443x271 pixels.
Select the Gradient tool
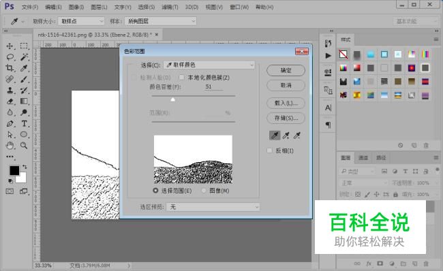(x=24, y=101)
